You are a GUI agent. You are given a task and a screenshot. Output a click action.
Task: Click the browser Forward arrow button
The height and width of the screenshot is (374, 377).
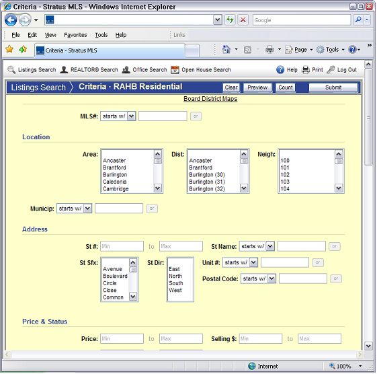(25, 20)
